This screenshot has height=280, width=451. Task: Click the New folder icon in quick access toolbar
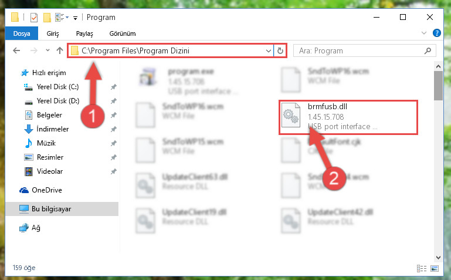(47, 18)
